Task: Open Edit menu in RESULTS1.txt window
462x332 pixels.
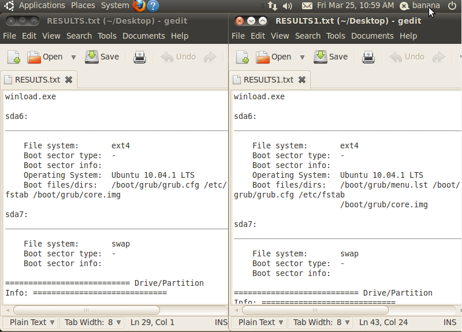Action: [x=258, y=36]
